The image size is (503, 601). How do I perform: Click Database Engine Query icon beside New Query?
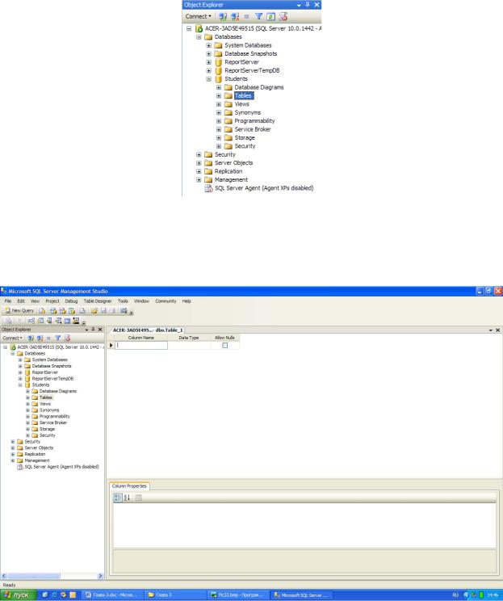coord(42,311)
